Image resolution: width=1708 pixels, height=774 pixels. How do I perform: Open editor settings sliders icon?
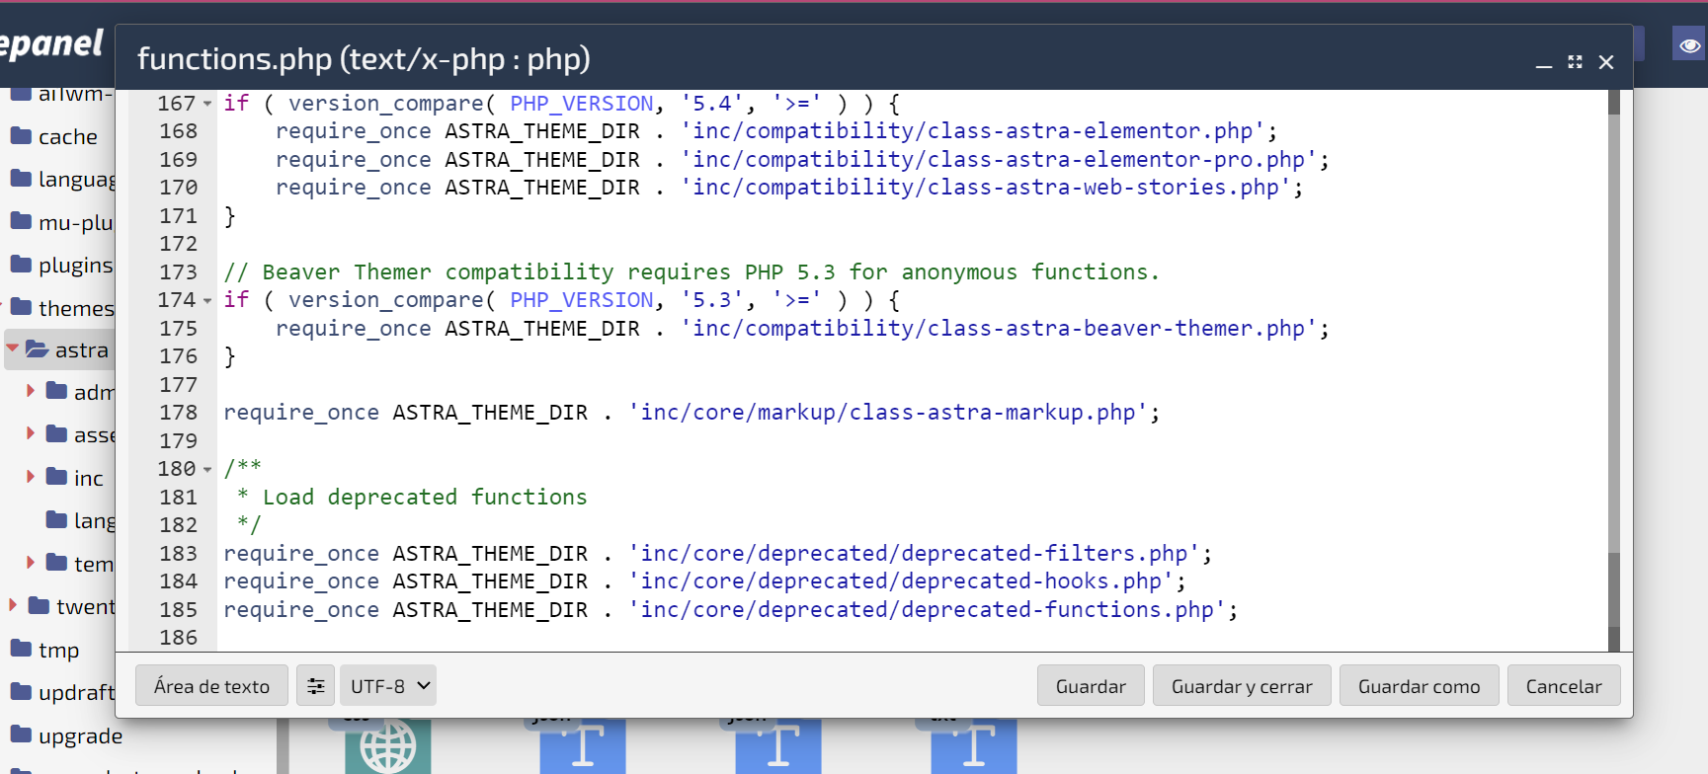pos(315,686)
